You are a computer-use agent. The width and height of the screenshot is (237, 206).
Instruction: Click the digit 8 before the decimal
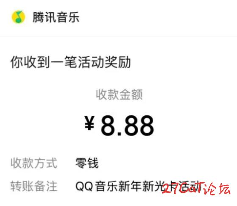[x=108, y=125]
